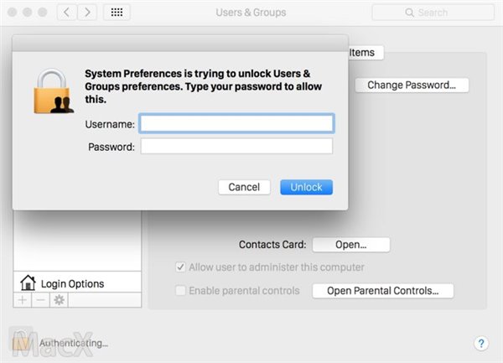The image size is (503, 363).
Task: Open the Contacts Card
Action: [350, 245]
